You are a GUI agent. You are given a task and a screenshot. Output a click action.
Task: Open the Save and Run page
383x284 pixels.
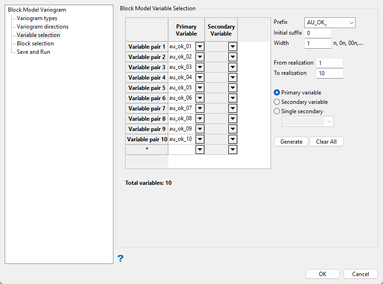tap(33, 52)
